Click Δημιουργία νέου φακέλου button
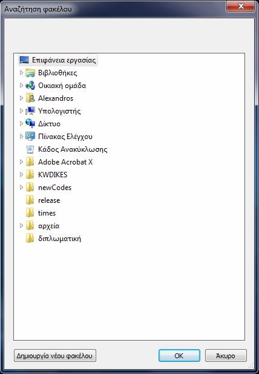 [55, 356]
